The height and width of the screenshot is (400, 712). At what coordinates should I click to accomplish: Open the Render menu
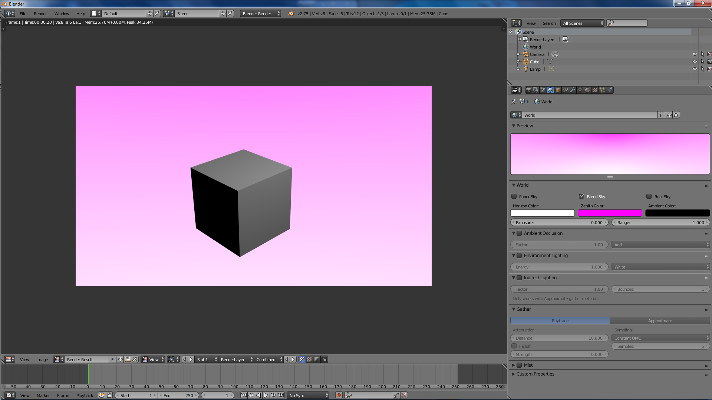(40, 13)
